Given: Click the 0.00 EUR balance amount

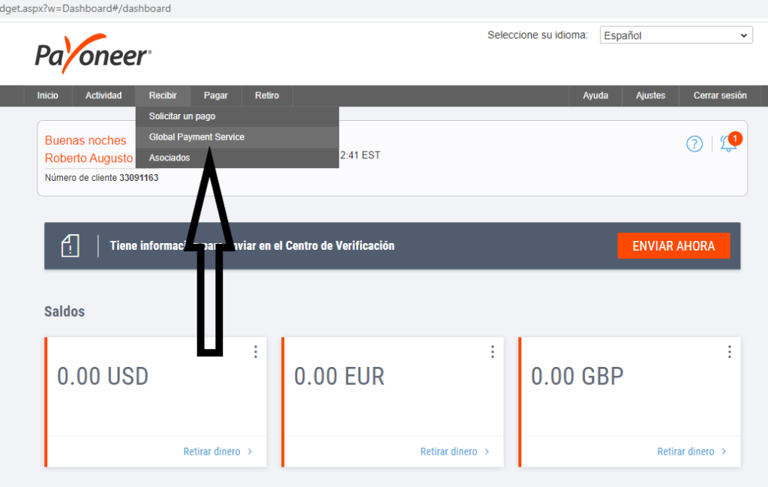Looking at the screenshot, I should coord(340,377).
